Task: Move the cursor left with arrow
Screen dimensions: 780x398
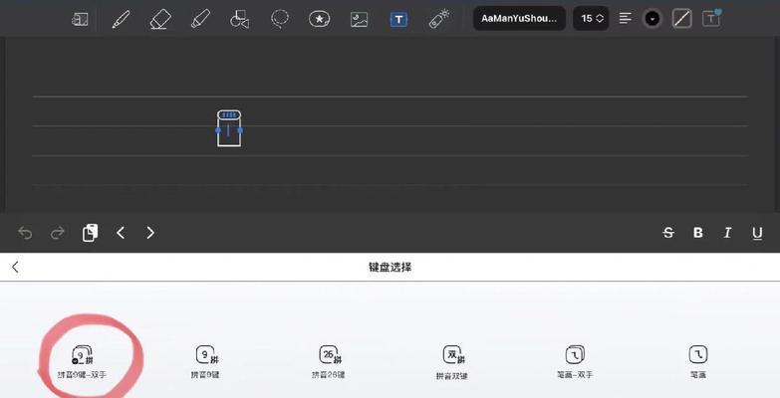Action: pyautogui.click(x=121, y=233)
